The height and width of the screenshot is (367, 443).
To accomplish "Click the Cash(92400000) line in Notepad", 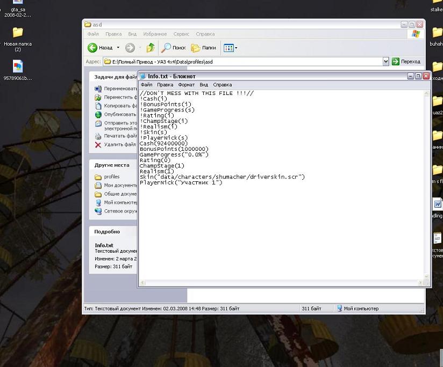I will 163,143.
